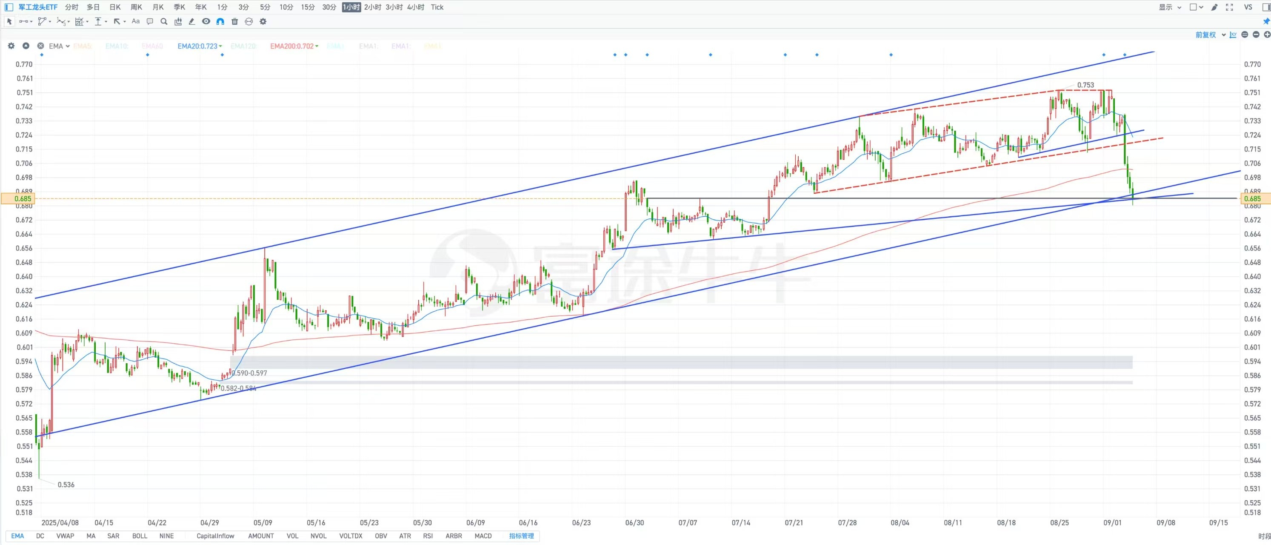Screen dimensions: 1271x545
Task: Select the magnifier zoom tool
Action: [x=164, y=21]
